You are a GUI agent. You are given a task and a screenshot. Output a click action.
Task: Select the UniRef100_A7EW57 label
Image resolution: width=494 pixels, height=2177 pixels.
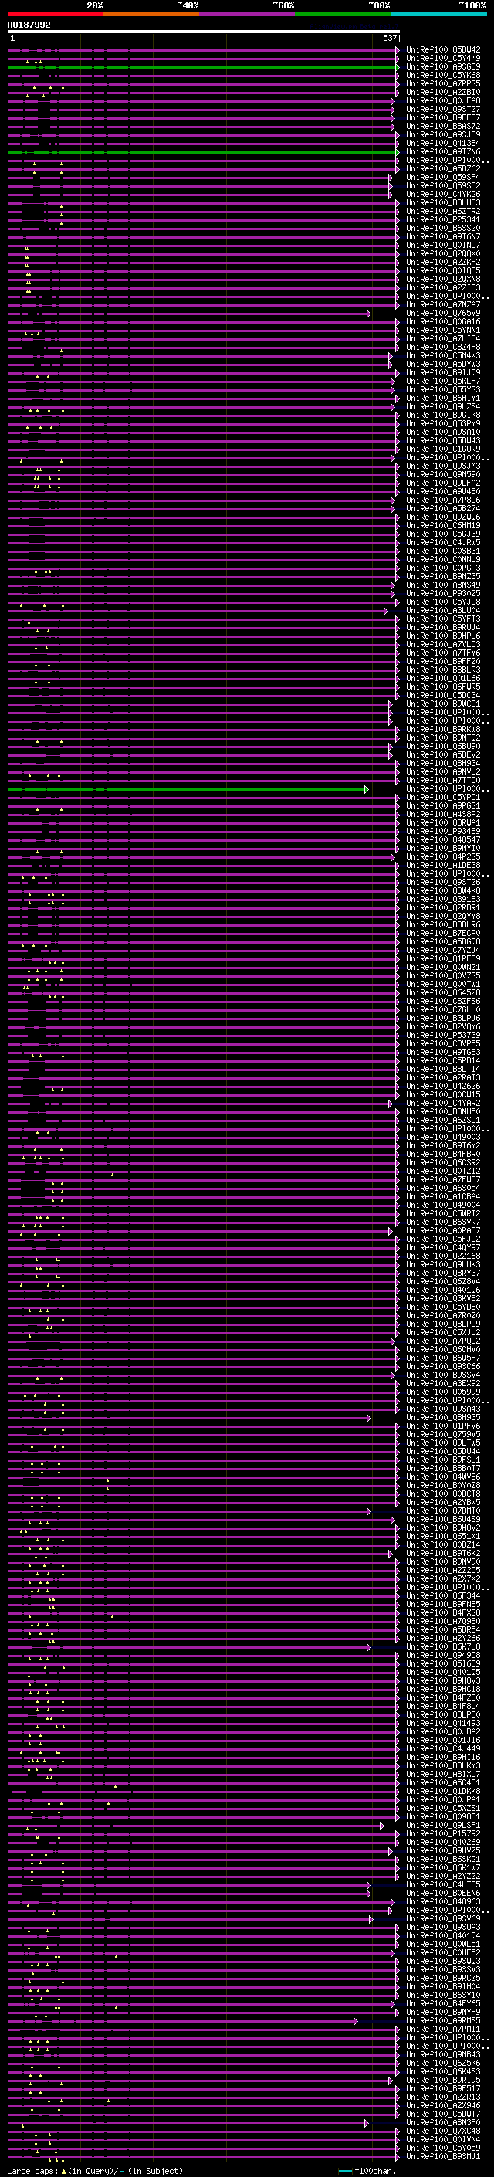(443, 1180)
